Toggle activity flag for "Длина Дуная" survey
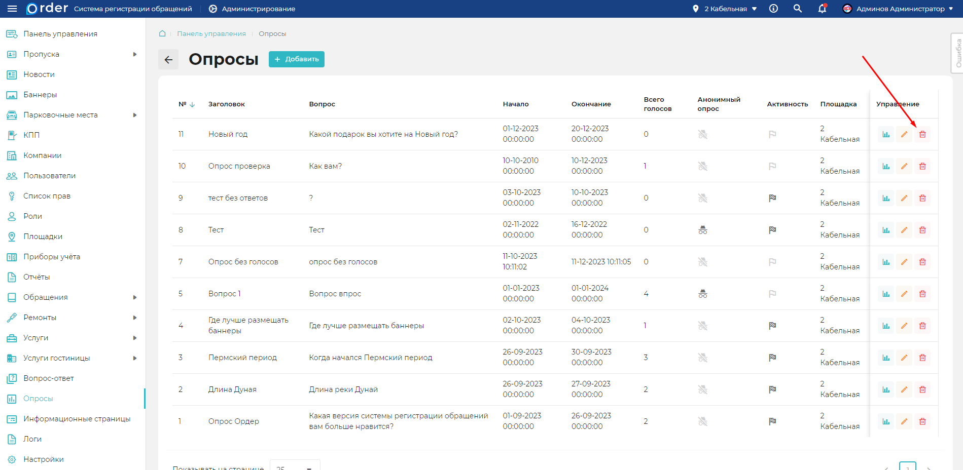 [x=772, y=389]
